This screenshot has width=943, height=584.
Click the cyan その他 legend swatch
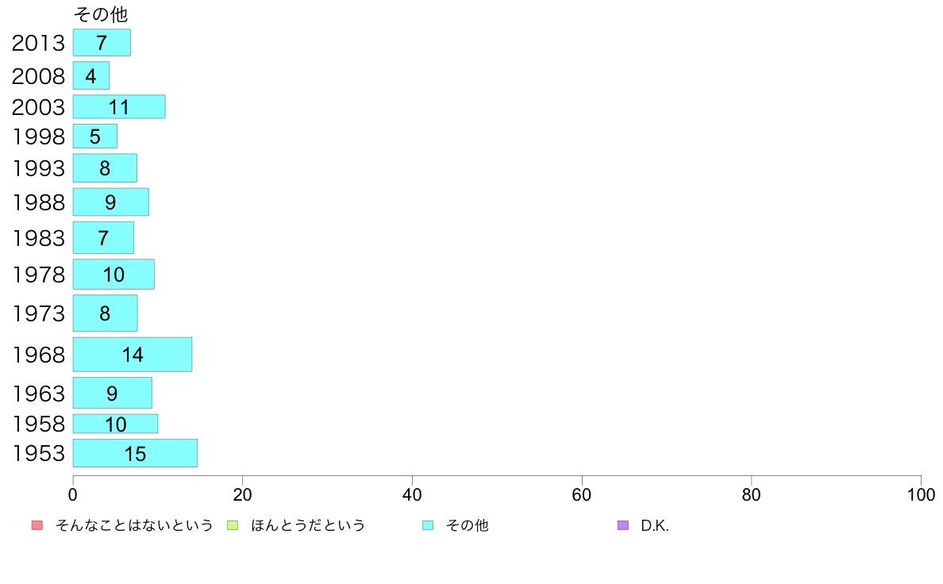coord(428,525)
